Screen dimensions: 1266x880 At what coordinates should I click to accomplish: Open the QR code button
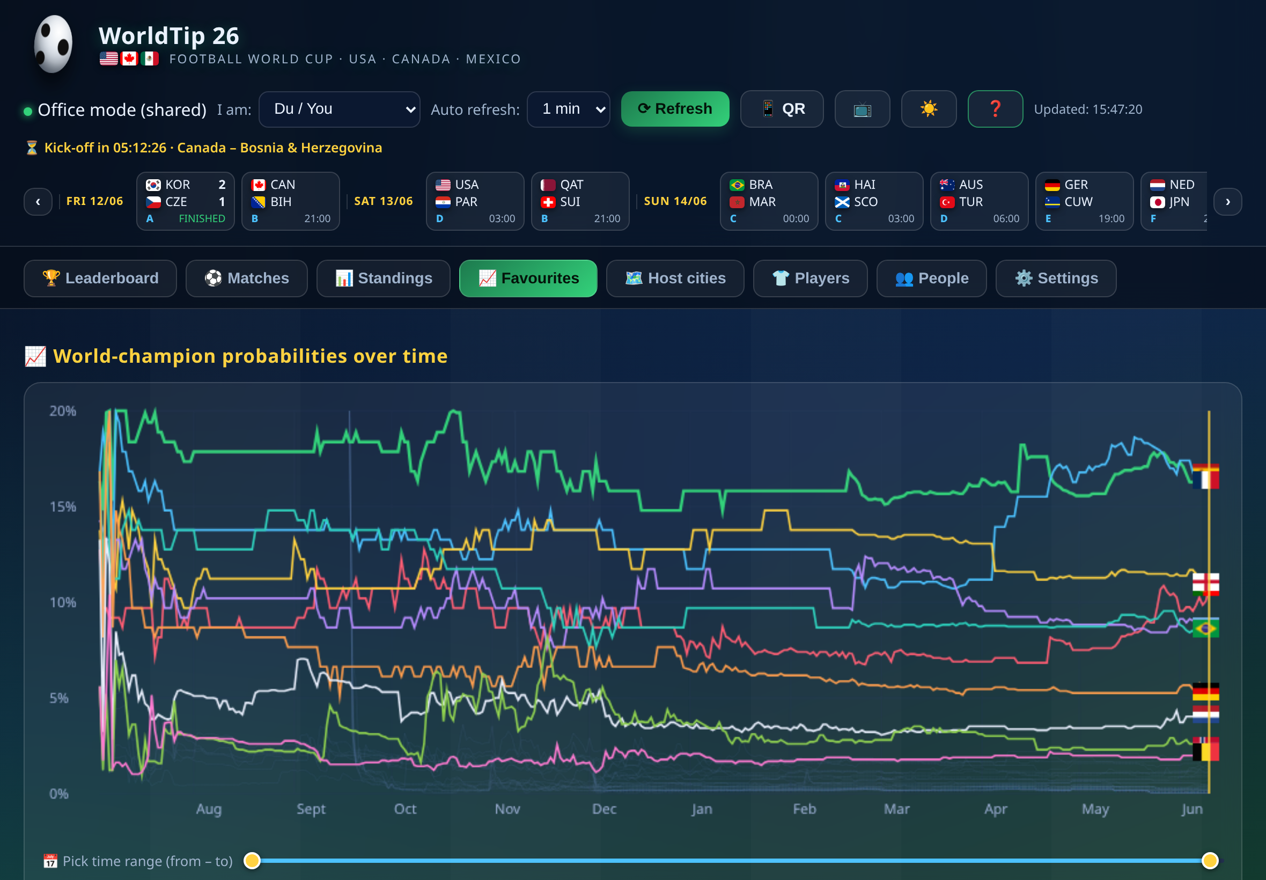point(782,109)
